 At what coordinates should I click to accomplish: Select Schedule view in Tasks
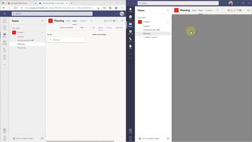(x=119, y=28)
